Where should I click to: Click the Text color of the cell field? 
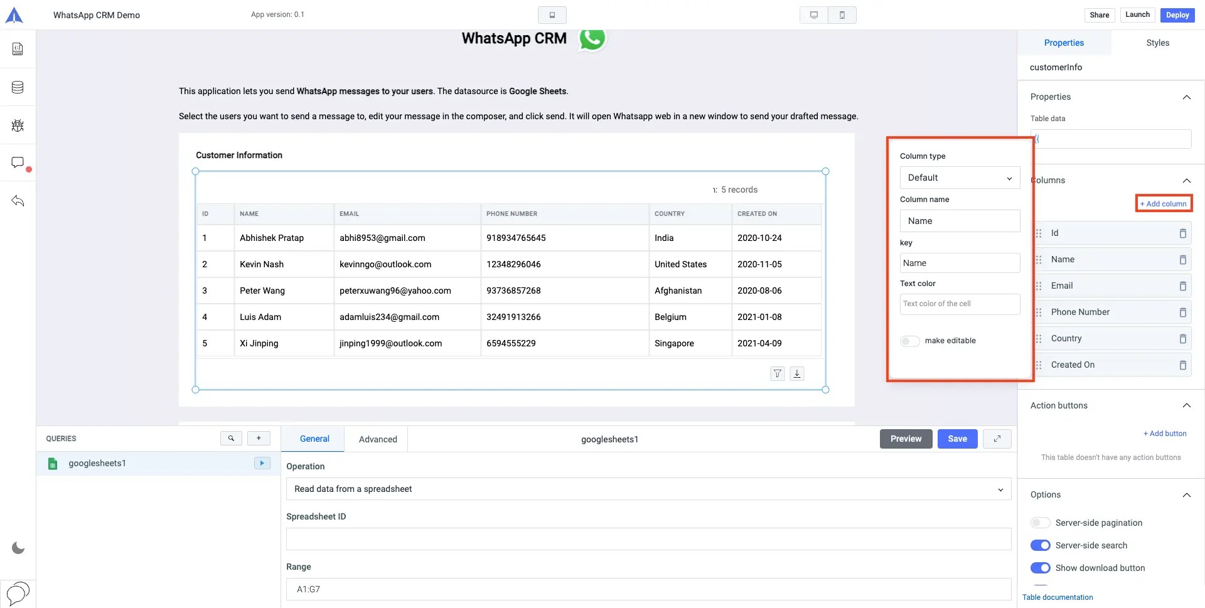pos(960,304)
